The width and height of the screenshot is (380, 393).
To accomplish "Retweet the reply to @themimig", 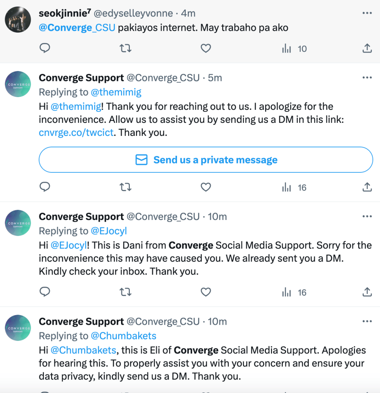I will pos(125,187).
